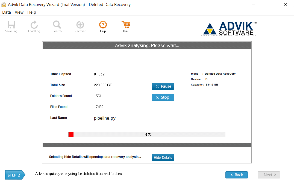This screenshot has height=182, width=294.
Task: Click the Last Name label
Action: [x=58, y=118]
